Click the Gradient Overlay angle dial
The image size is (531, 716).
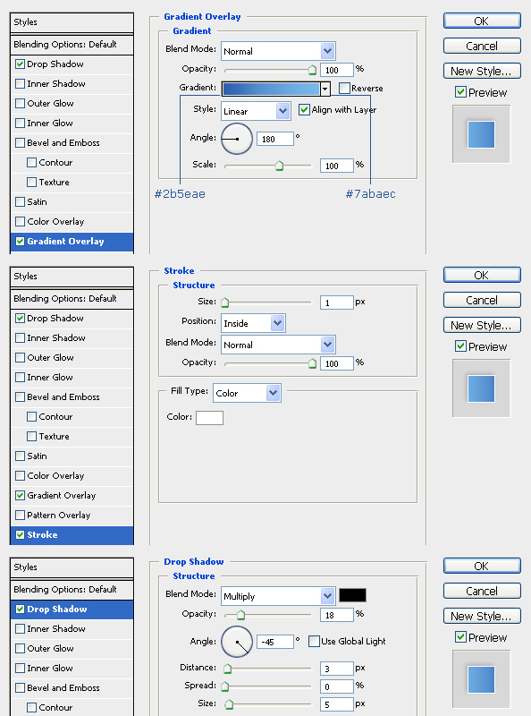[x=237, y=139]
